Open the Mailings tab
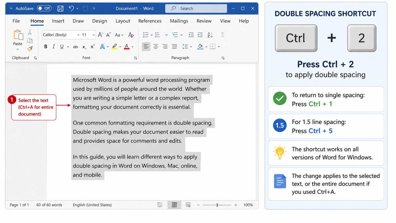This screenshot has width=396, height=223. pos(179,21)
